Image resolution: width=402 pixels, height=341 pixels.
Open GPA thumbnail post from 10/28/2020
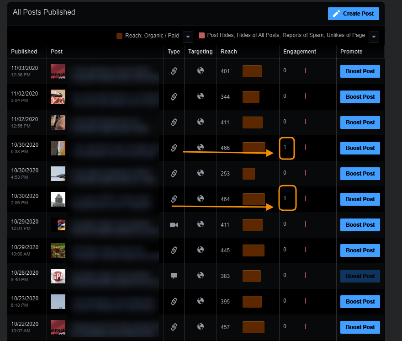coord(58,276)
